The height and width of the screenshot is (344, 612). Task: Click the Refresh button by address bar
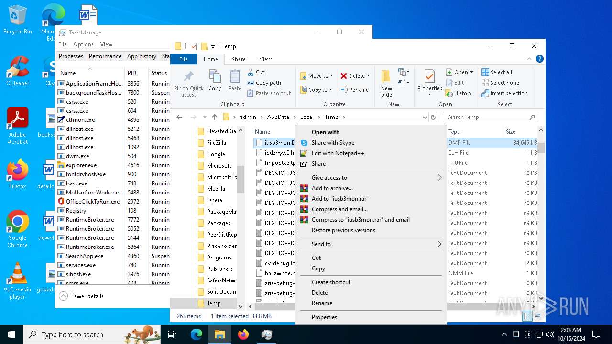point(433,117)
